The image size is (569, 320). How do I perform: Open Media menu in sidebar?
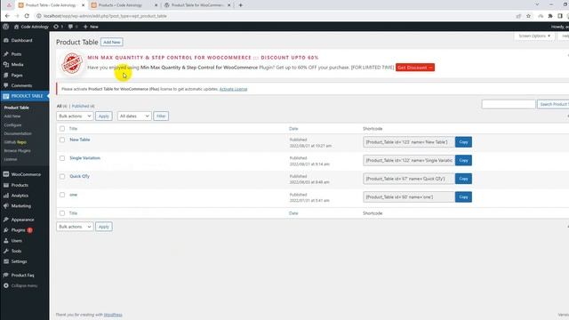tap(17, 65)
